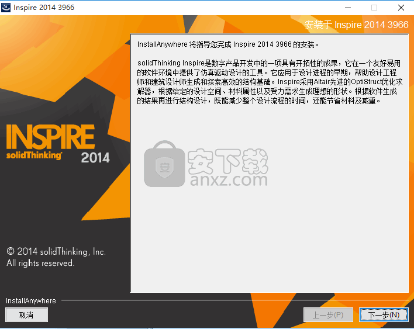The height and width of the screenshot is (329, 414).
Task: Click the 取消 cancel button
Action: click(26, 315)
